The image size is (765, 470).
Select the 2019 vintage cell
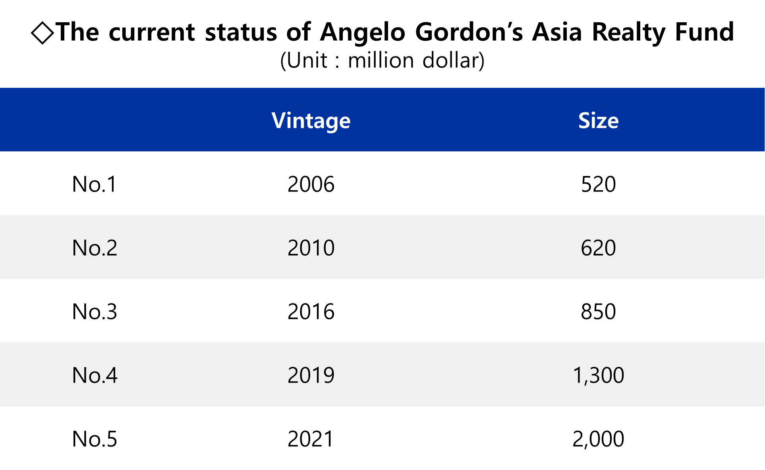(311, 375)
